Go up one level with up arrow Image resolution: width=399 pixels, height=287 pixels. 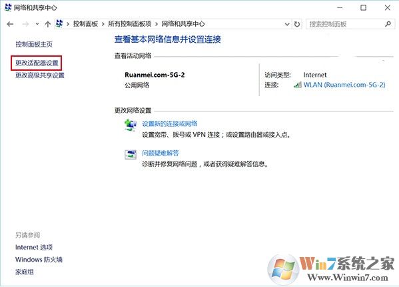(47, 24)
